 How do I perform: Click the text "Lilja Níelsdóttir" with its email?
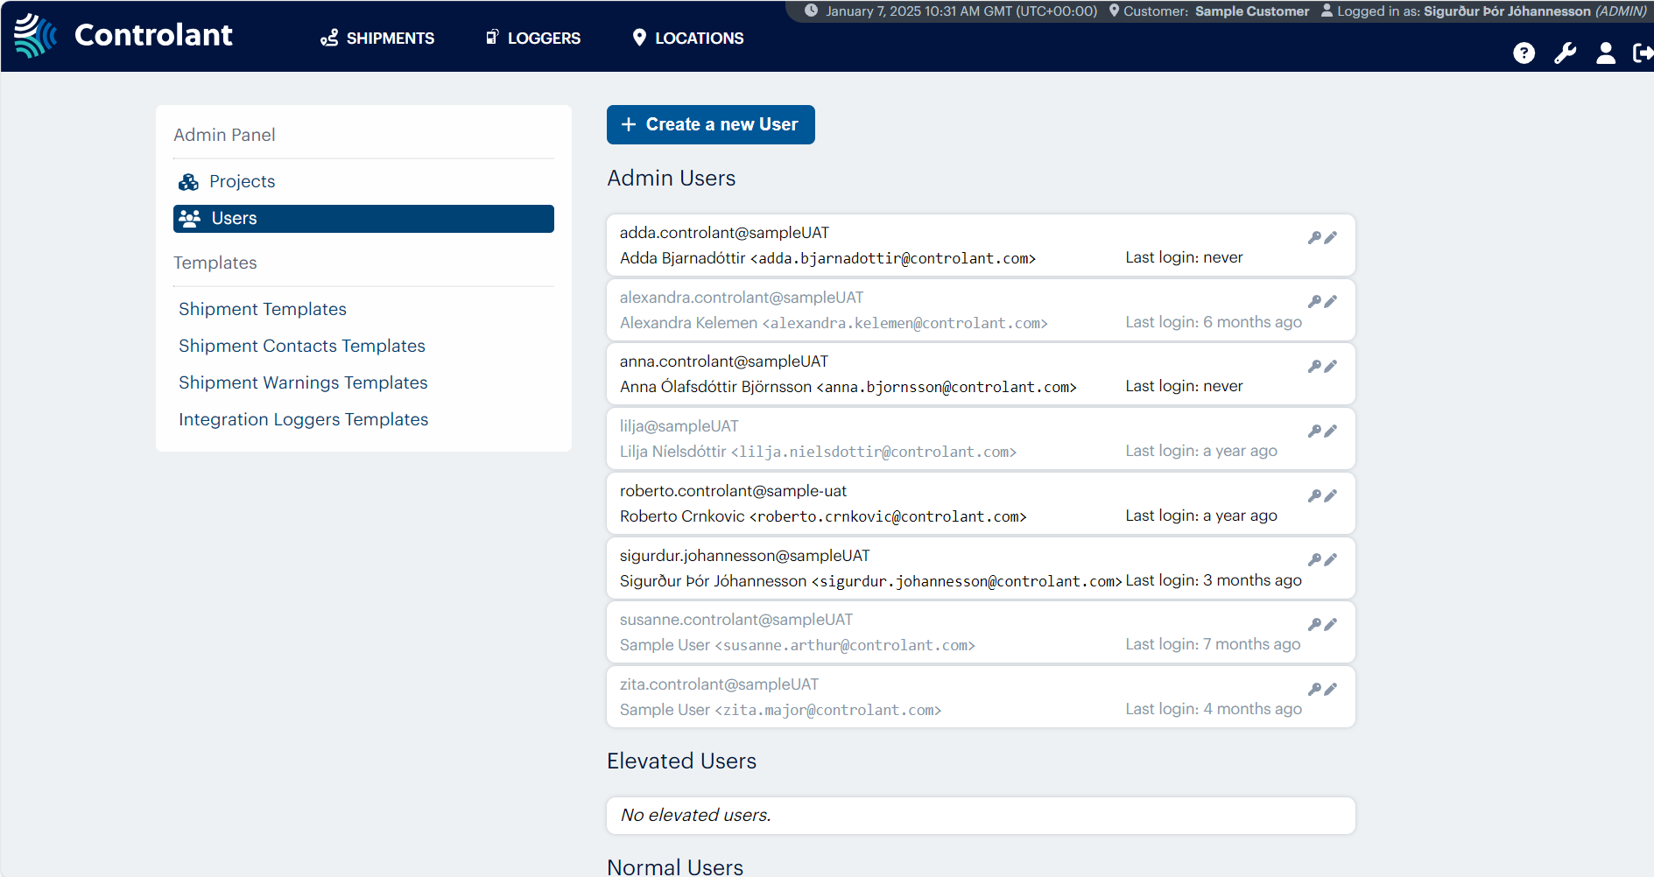click(818, 452)
